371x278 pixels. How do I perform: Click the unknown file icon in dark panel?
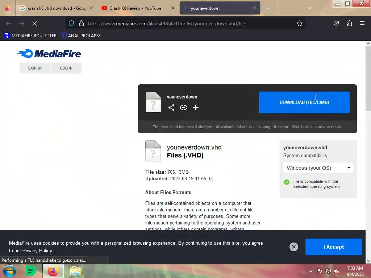coord(153,102)
